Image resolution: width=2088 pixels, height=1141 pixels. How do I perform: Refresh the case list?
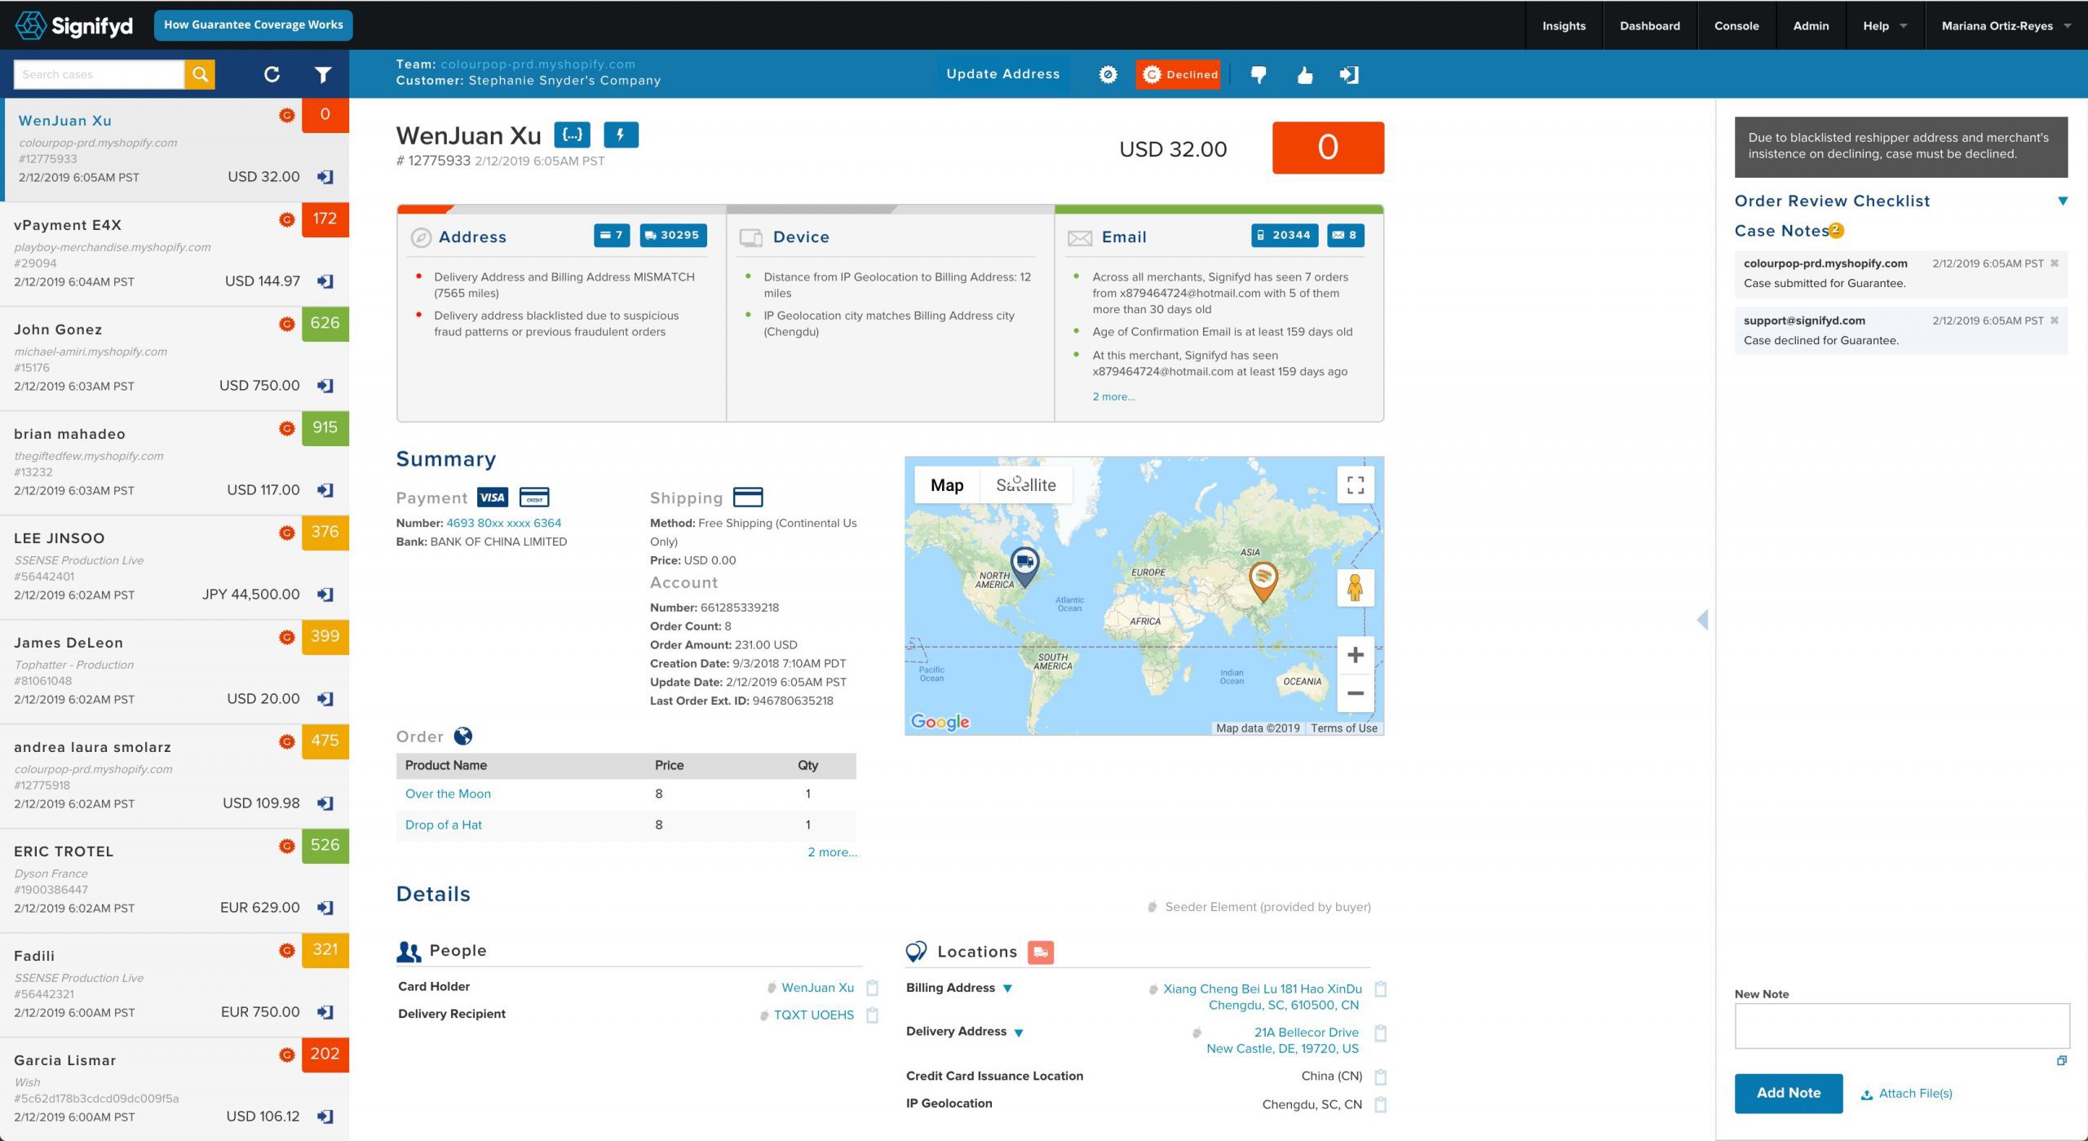coord(272,74)
